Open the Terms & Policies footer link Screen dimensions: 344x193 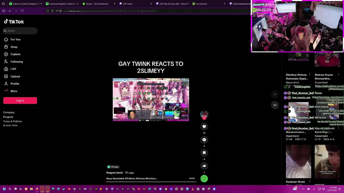(x=13, y=121)
